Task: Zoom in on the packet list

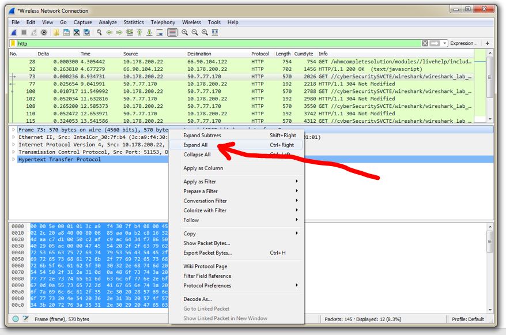Action: click(x=184, y=32)
